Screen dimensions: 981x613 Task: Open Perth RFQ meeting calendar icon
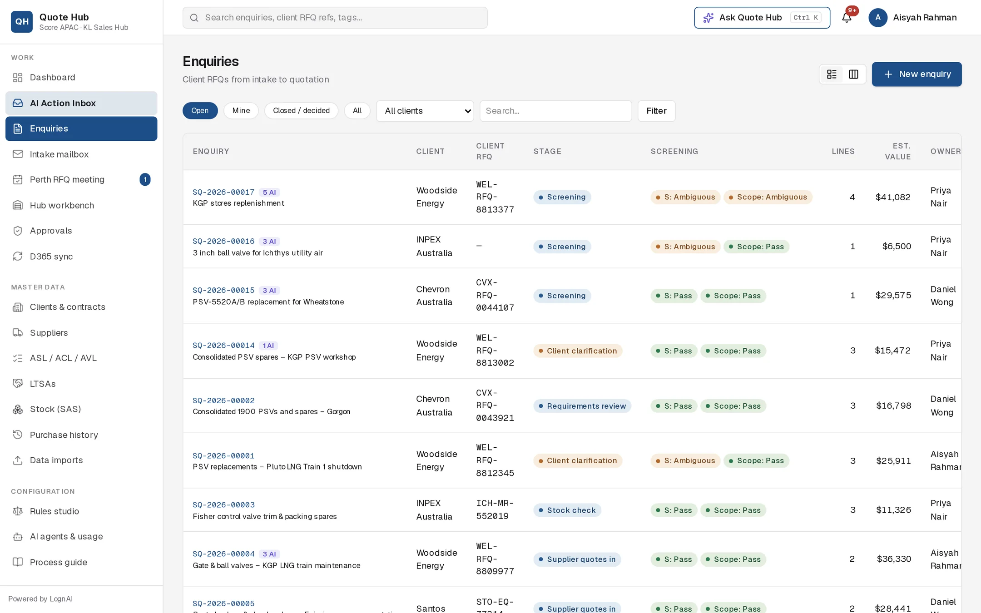(18, 180)
